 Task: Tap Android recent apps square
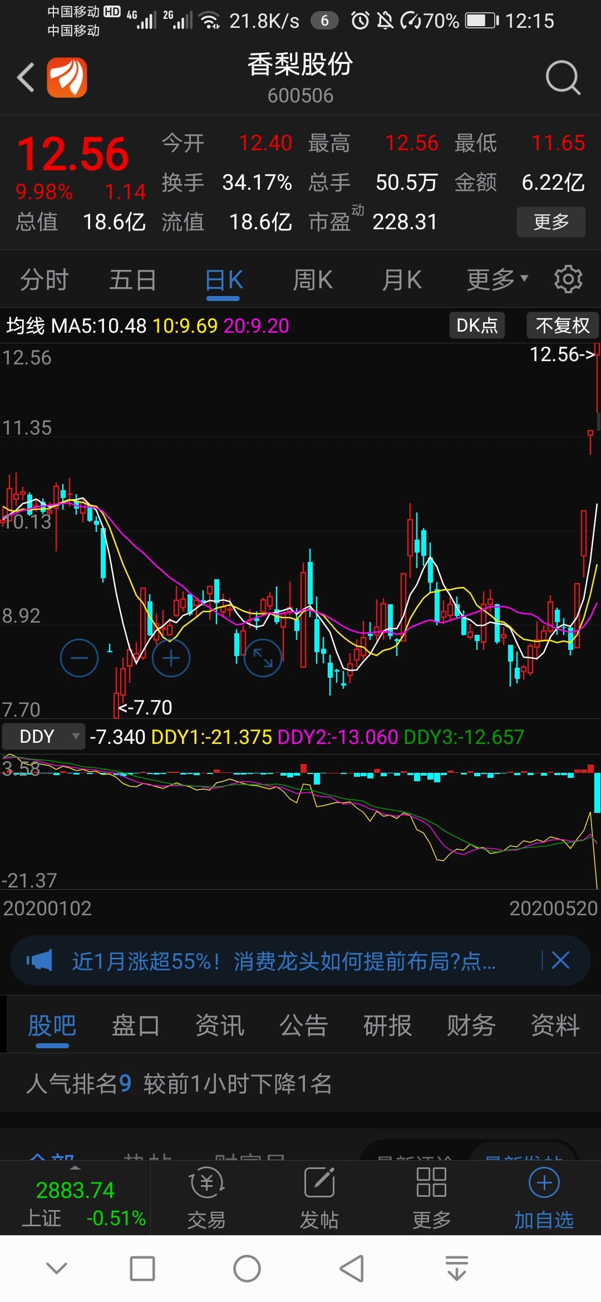pos(142,1269)
